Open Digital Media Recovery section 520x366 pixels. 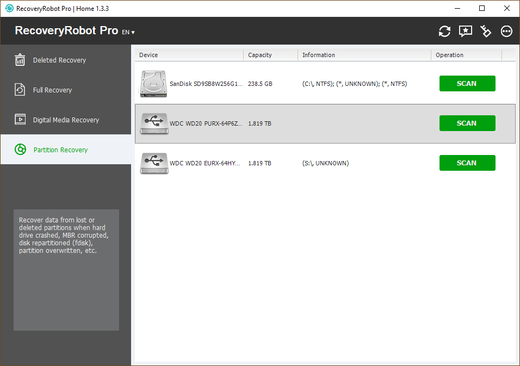pos(66,120)
